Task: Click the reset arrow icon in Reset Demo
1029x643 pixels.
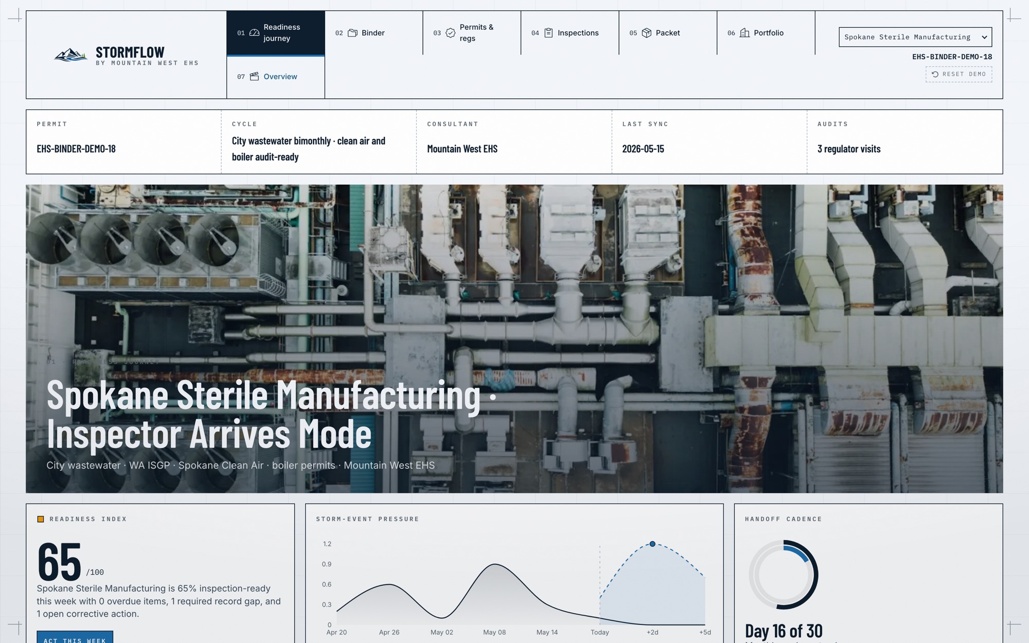Action: pyautogui.click(x=935, y=75)
